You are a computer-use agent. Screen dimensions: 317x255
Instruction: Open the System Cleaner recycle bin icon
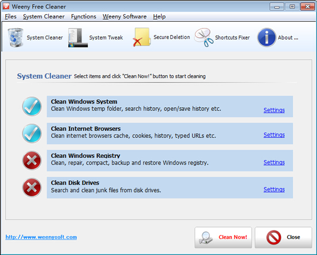[15, 37]
